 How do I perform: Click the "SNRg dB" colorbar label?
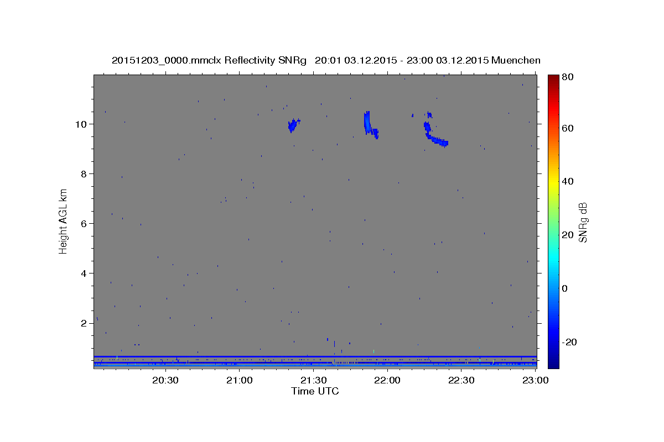point(582,223)
